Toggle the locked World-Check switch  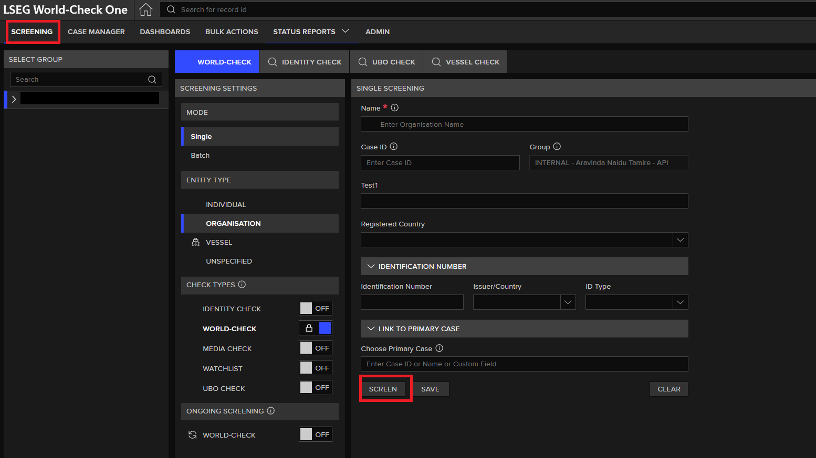(316, 328)
